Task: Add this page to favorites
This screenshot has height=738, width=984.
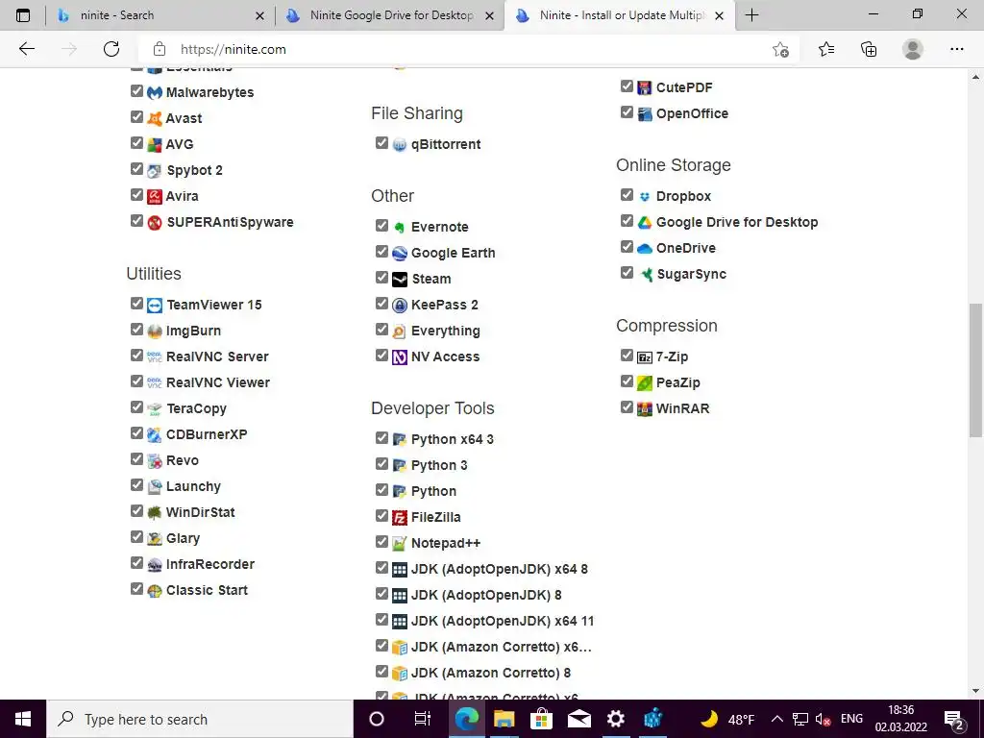Action: [780, 50]
